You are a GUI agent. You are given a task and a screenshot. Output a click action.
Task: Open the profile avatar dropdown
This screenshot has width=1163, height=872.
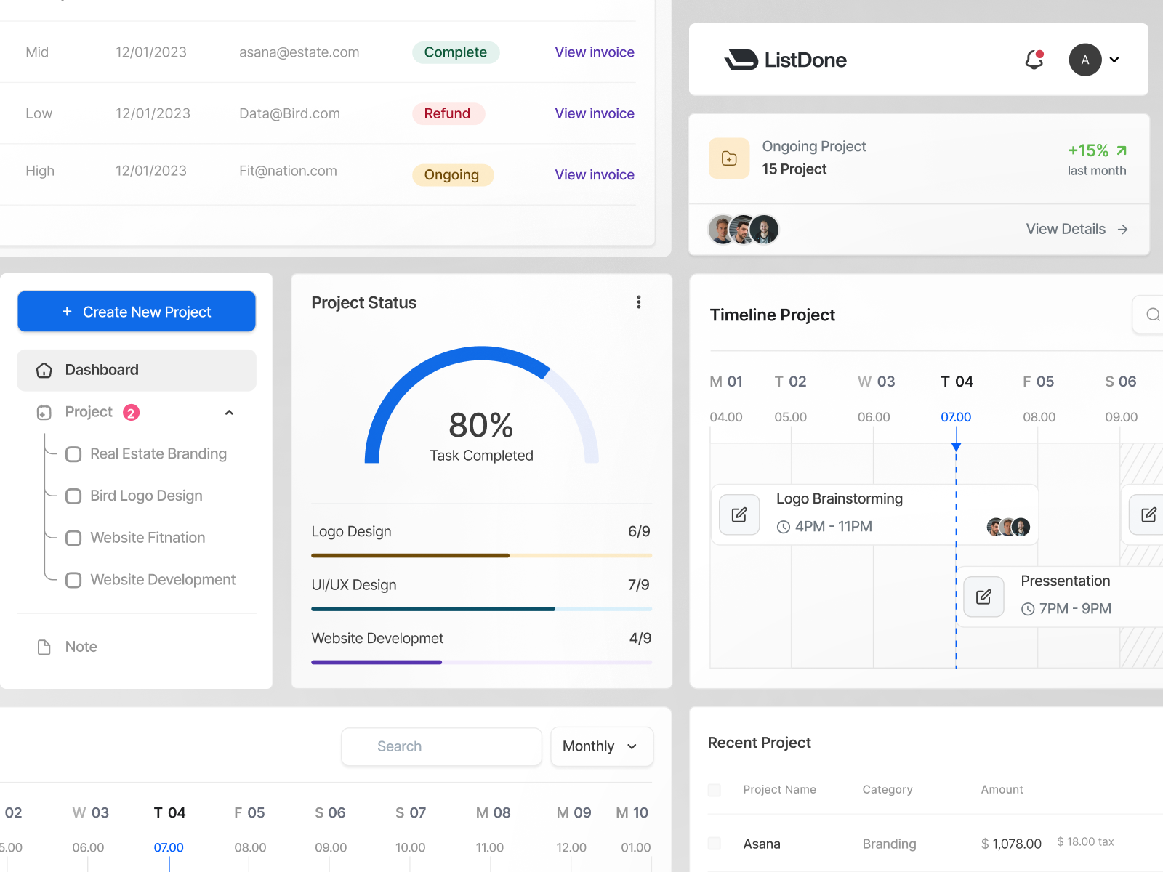pyautogui.click(x=1085, y=60)
